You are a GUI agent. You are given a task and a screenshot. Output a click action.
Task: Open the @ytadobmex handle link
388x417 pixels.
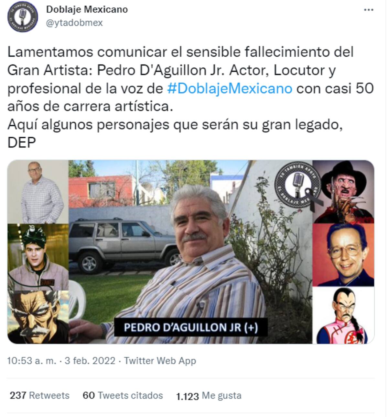pos(75,23)
